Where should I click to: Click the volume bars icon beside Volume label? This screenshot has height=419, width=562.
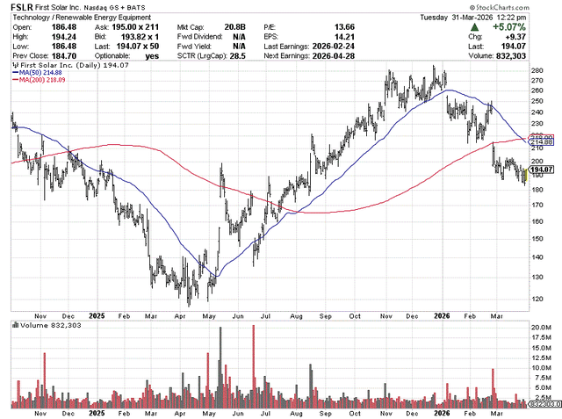point(16,325)
